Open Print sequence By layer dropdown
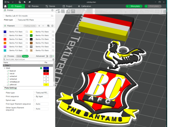 point(41,96)
